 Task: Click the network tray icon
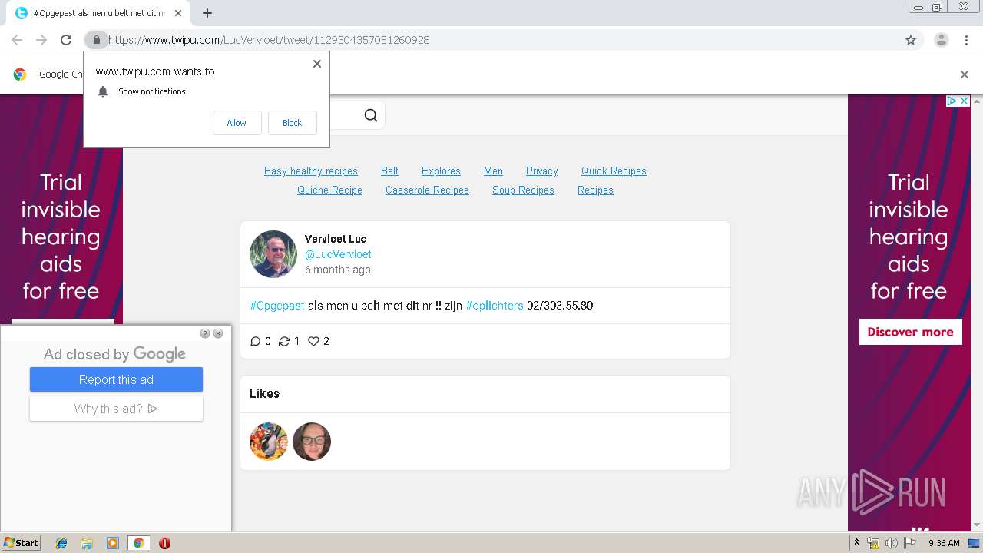pyautogui.click(x=873, y=543)
